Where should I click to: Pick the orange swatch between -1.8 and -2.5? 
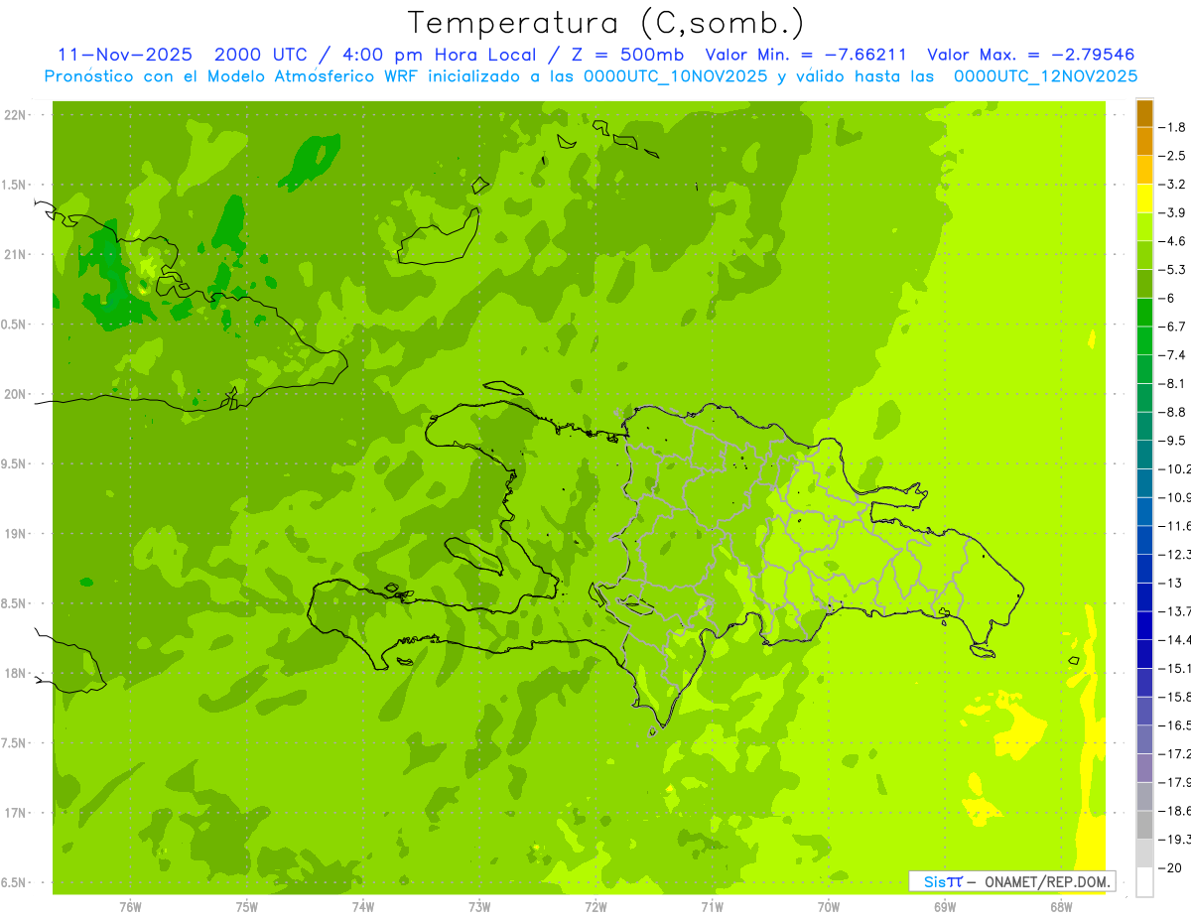point(1144,142)
